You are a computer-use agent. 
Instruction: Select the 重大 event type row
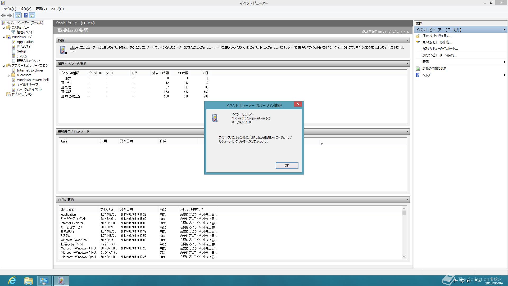tap(134, 78)
